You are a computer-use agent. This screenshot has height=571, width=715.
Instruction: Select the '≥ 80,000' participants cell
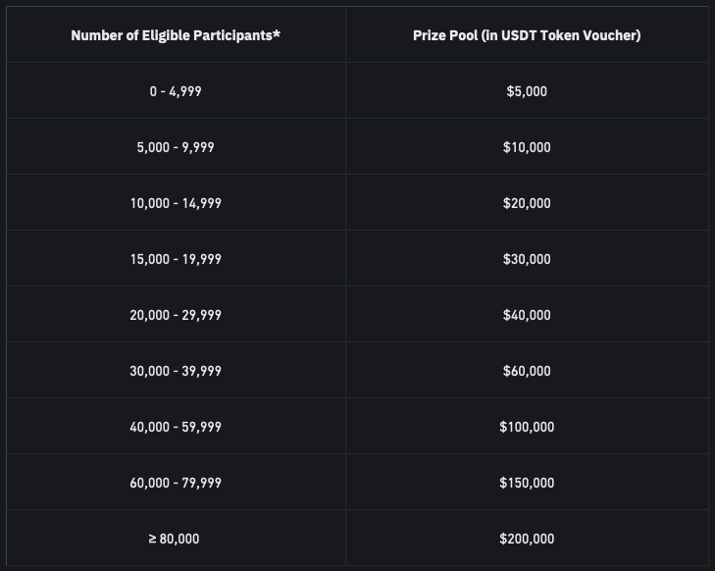click(176, 539)
